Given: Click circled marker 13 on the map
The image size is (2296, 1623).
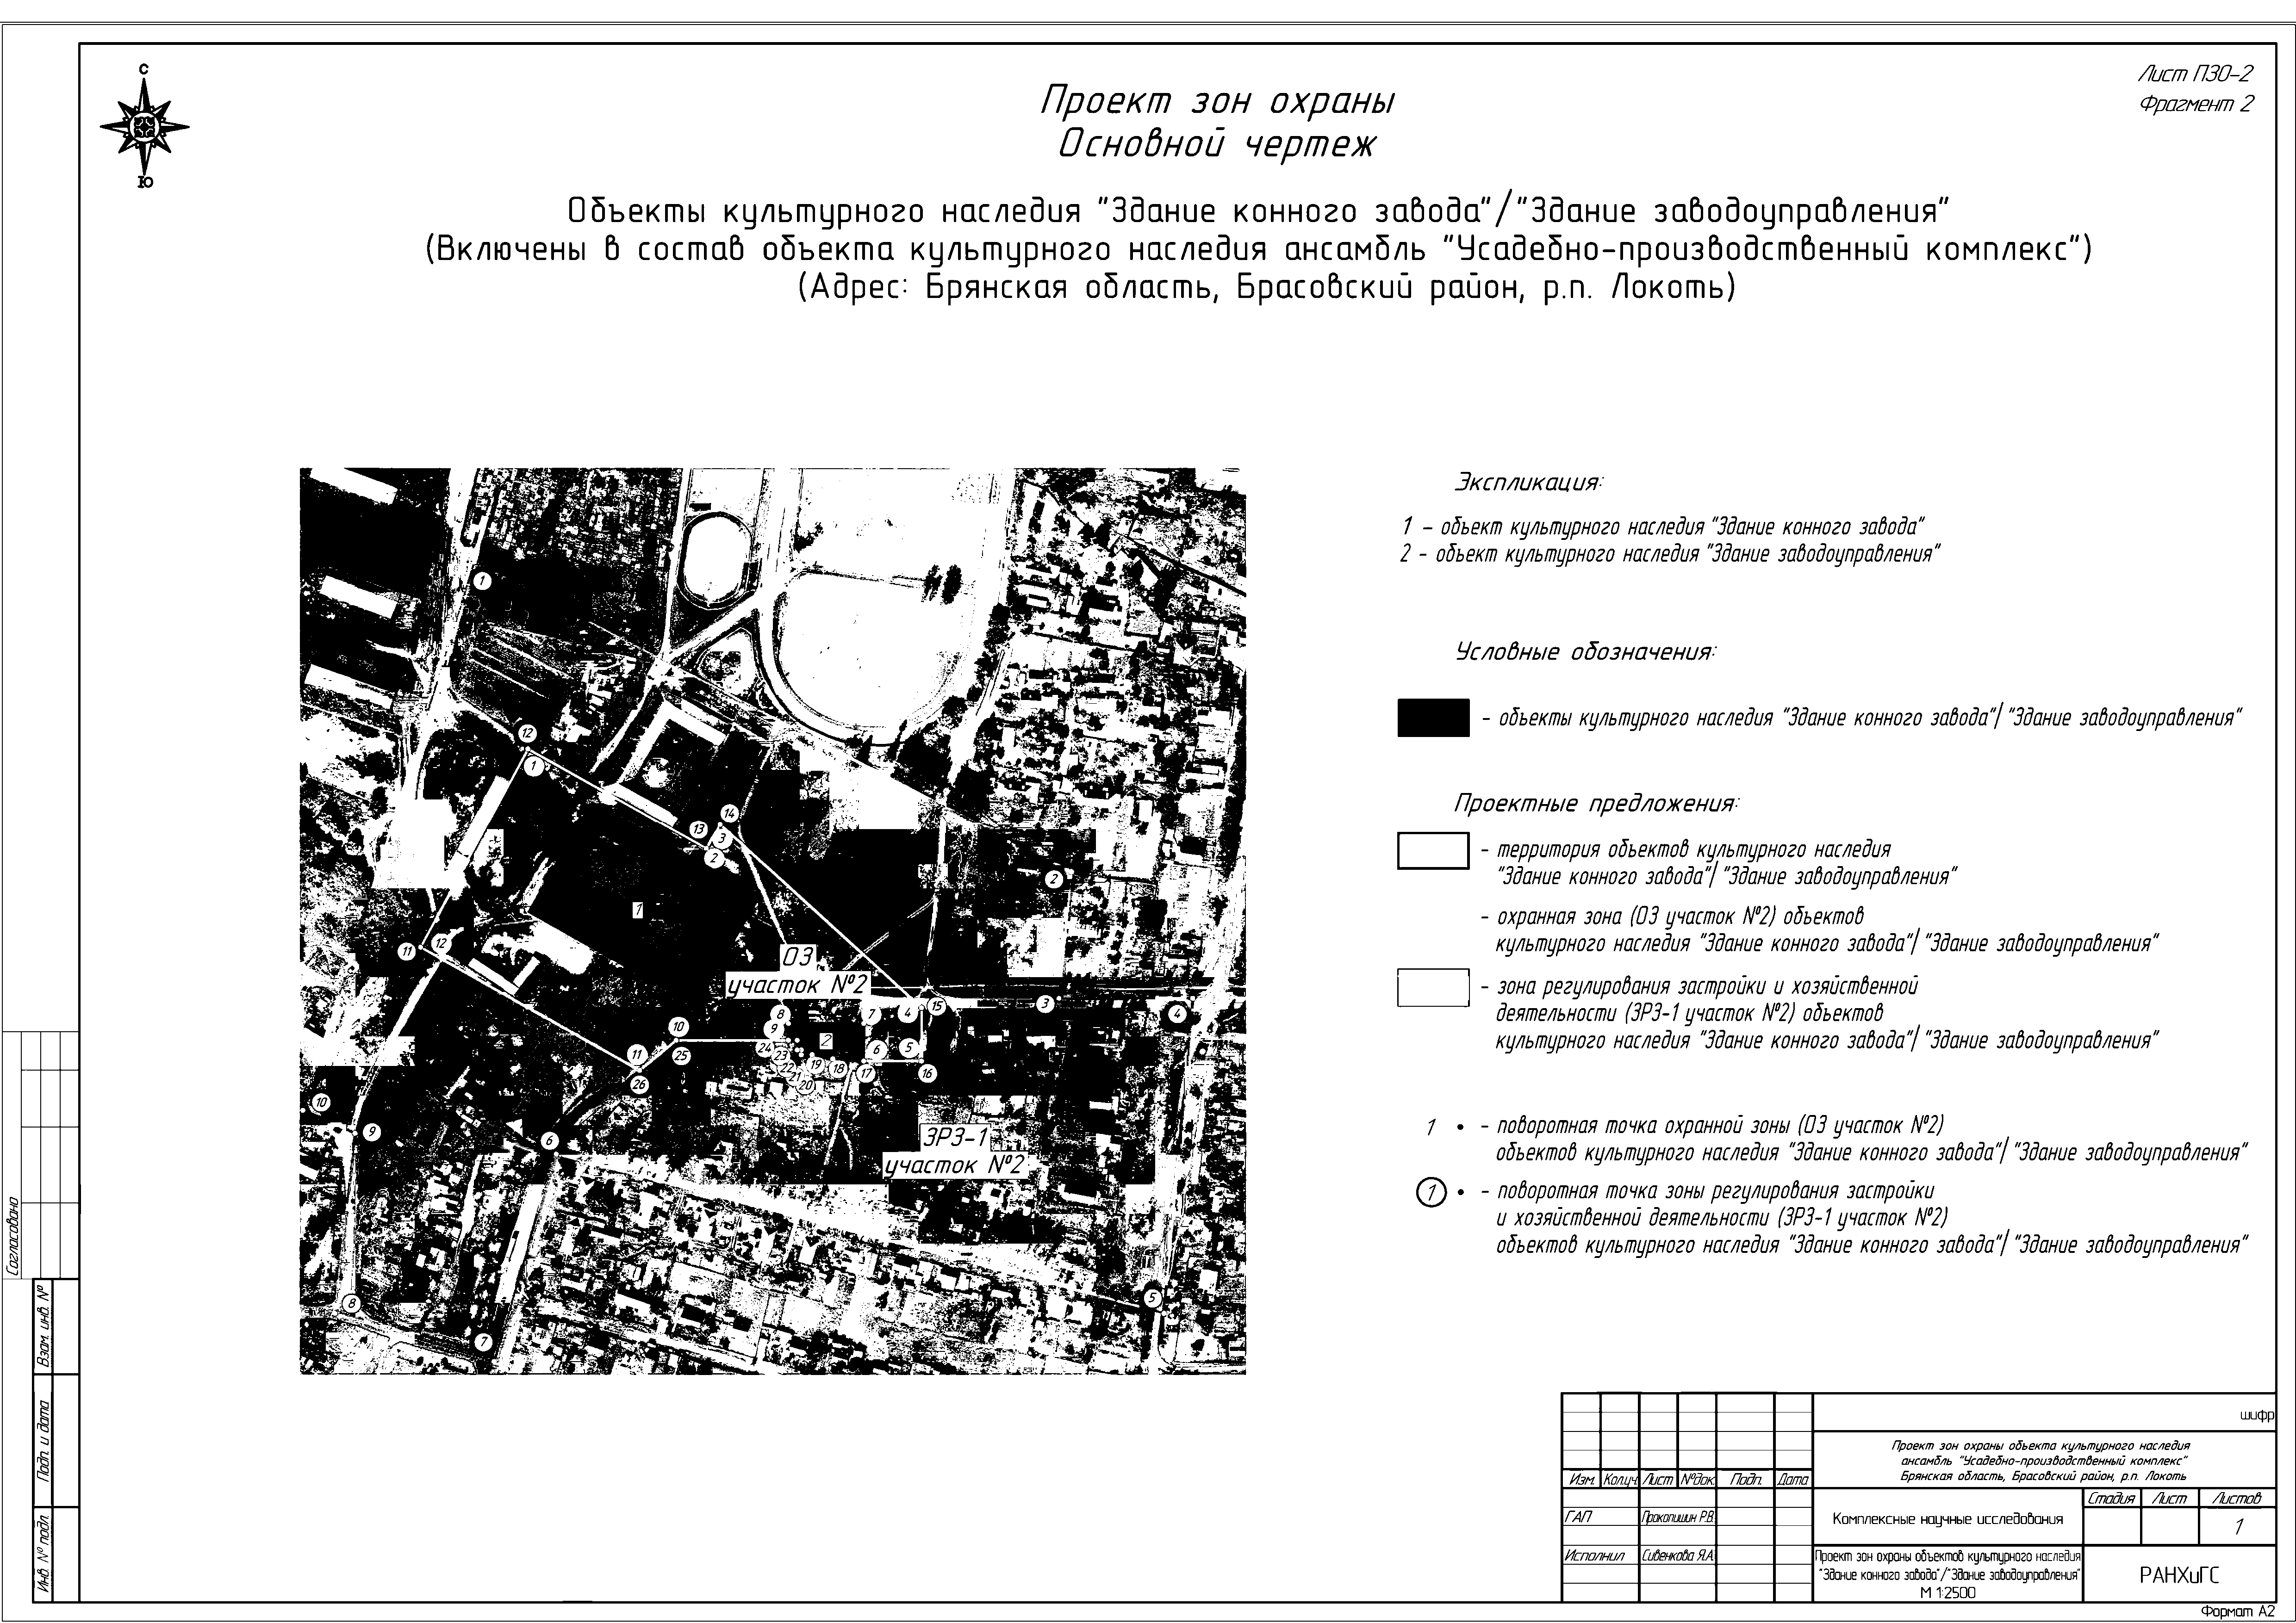Looking at the screenshot, I should click(699, 830).
